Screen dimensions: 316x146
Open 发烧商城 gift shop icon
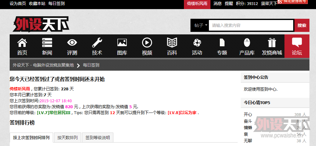pos(272,43)
